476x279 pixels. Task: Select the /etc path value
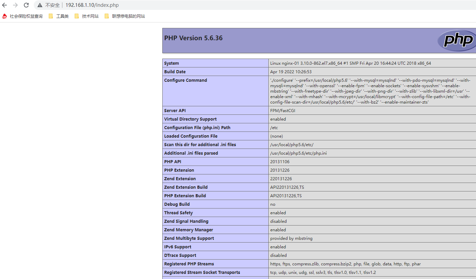pyautogui.click(x=274, y=128)
